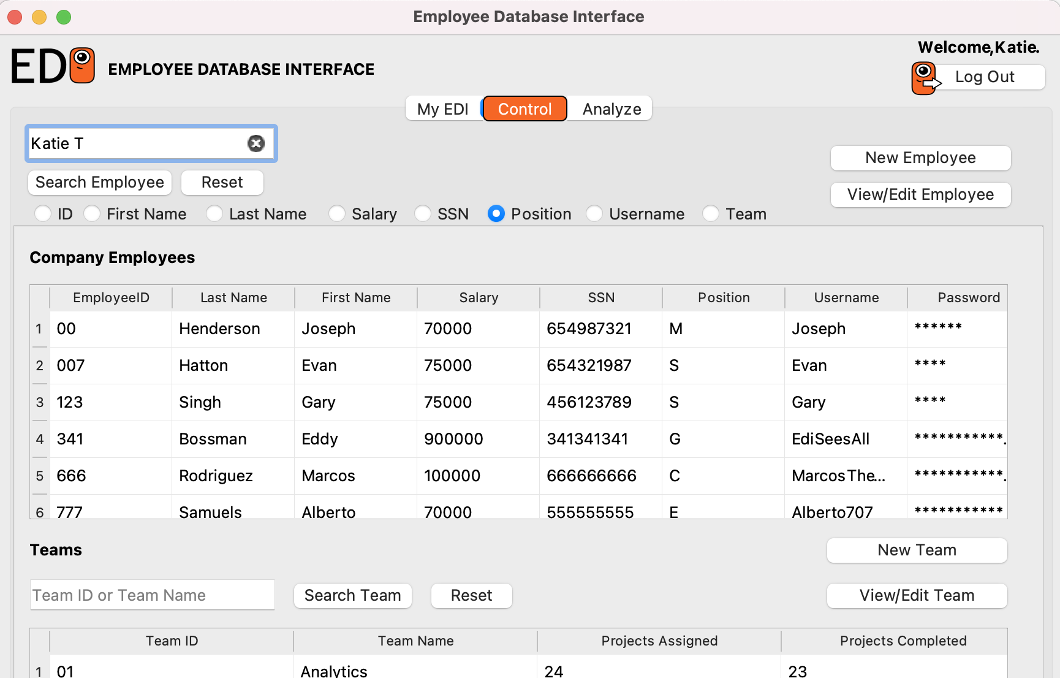Open the Analyze tab
1060x678 pixels.
(x=610, y=109)
